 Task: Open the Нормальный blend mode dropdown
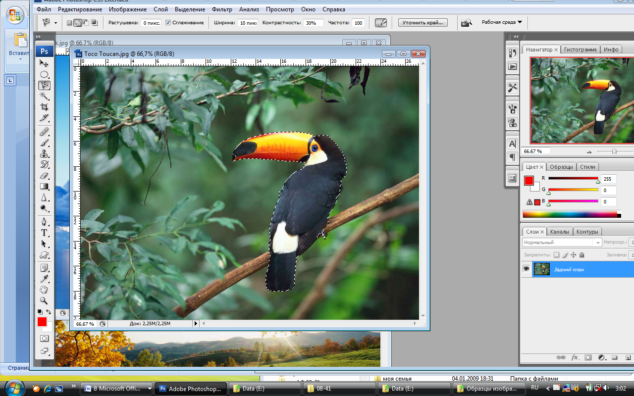click(562, 243)
